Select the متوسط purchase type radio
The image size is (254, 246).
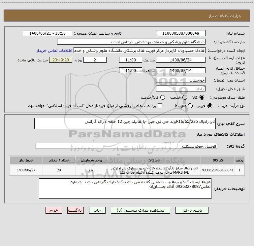(x=190, y=106)
